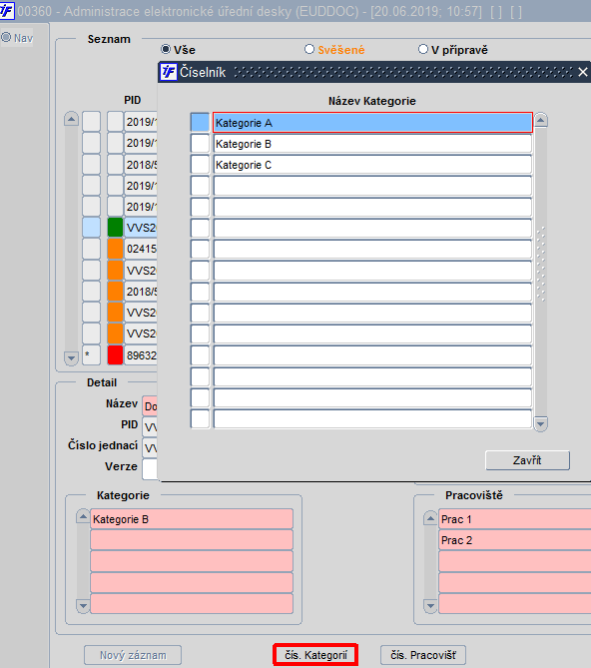Click row selector box beside Kategorie C

pos(200,165)
